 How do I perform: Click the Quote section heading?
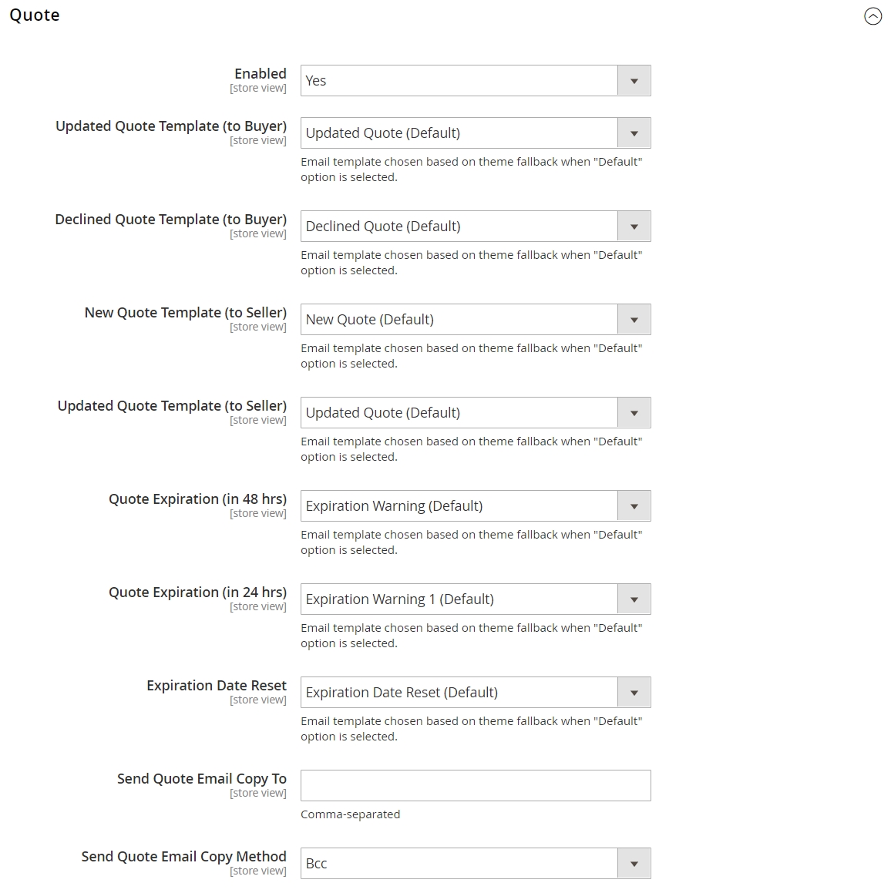click(35, 15)
